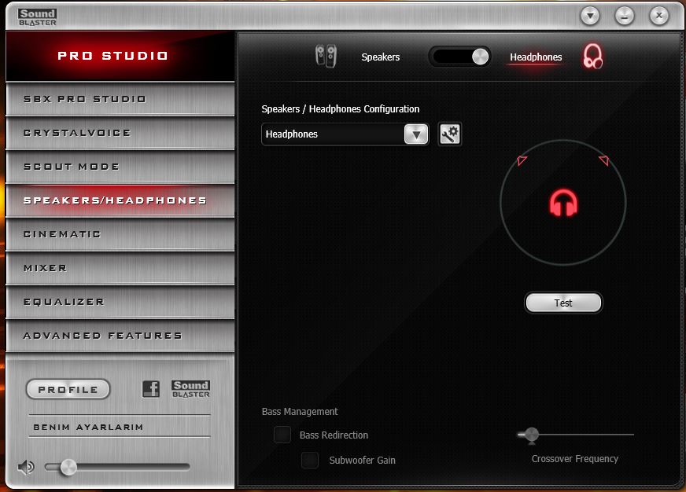Click the red headphones icon at top
The width and height of the screenshot is (686, 492).
592,57
